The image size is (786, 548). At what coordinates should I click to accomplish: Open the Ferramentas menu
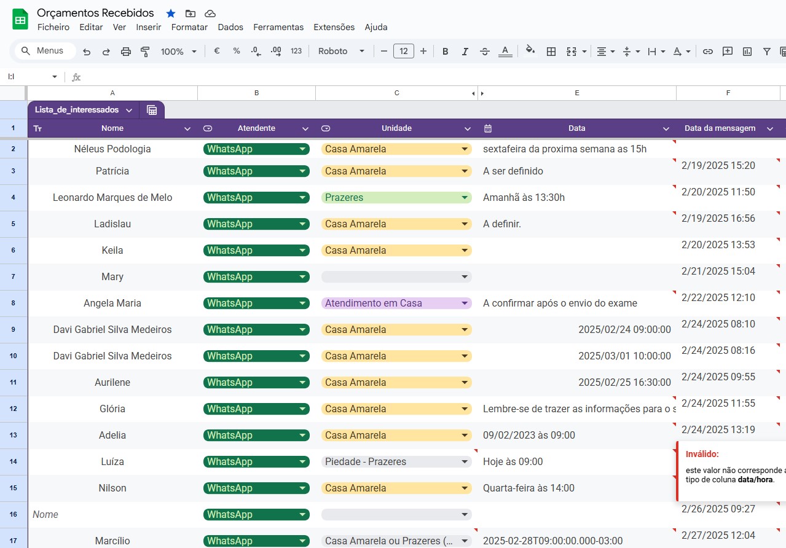tap(278, 27)
